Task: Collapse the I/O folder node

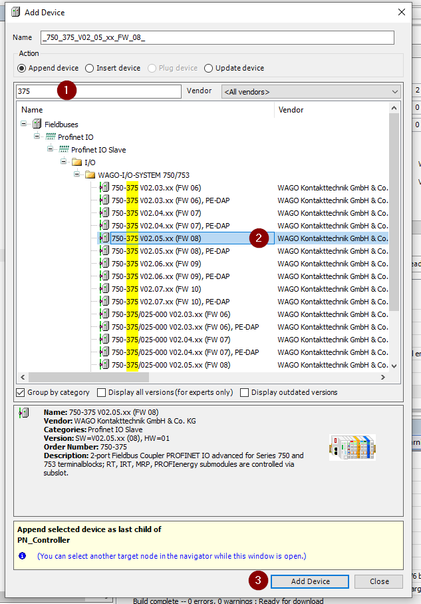Action: [63, 161]
